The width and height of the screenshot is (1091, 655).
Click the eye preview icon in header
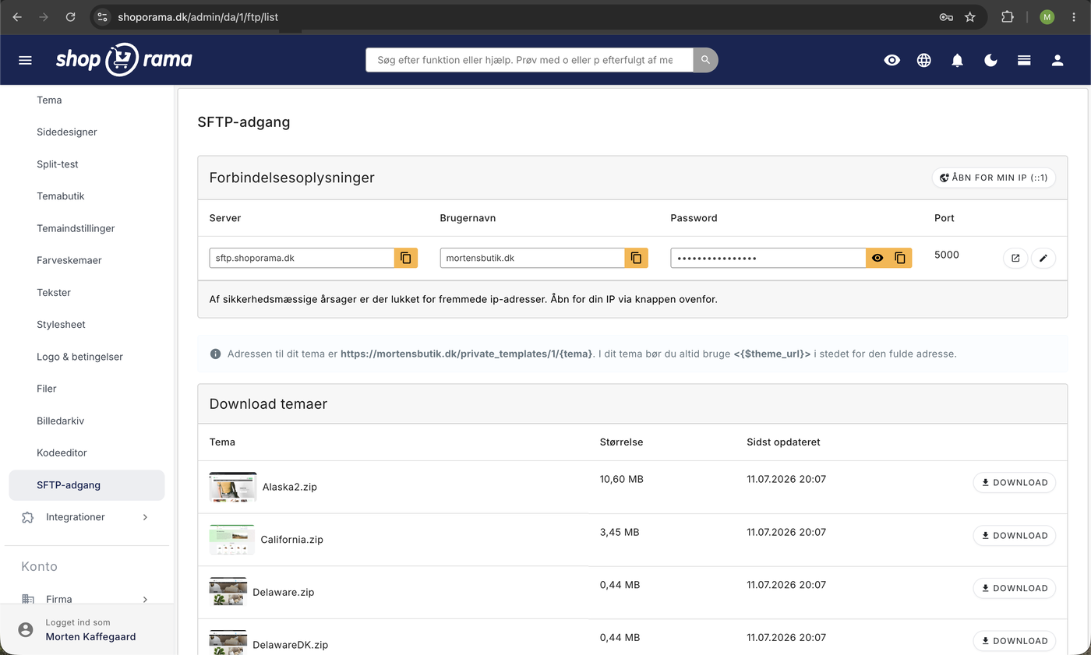point(892,60)
